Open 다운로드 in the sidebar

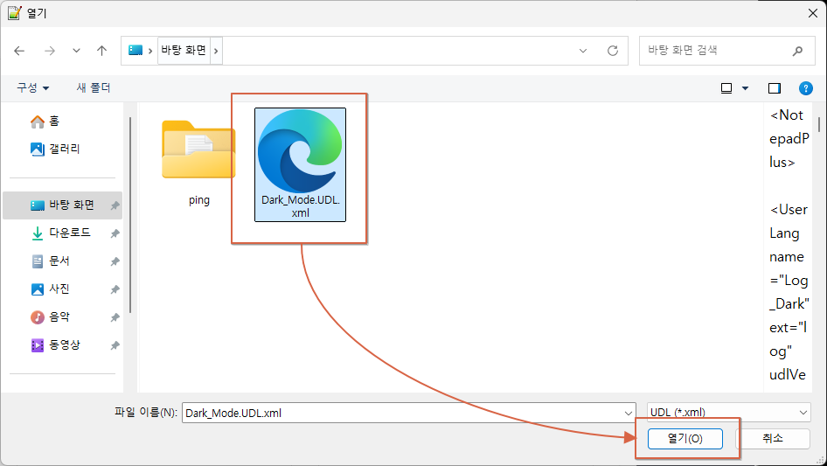[x=62, y=233]
